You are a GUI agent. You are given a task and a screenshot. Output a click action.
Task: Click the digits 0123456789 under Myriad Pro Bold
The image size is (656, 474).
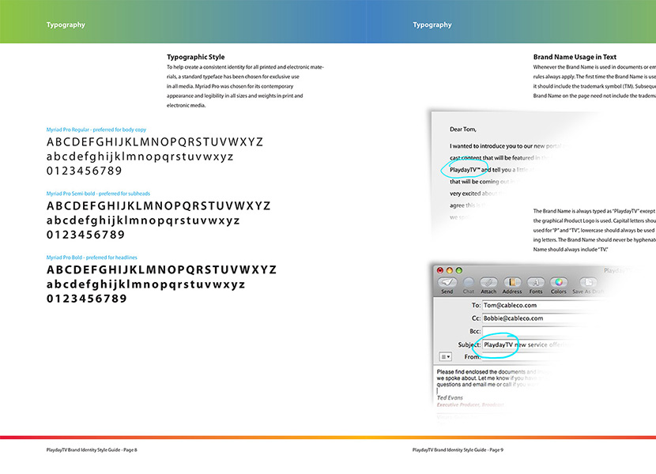point(87,299)
